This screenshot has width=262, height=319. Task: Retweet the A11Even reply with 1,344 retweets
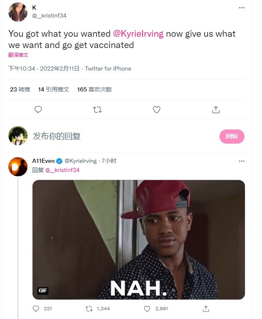click(x=89, y=309)
